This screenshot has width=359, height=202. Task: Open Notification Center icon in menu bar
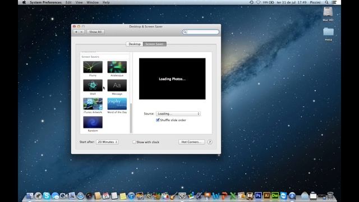coord(334,2)
